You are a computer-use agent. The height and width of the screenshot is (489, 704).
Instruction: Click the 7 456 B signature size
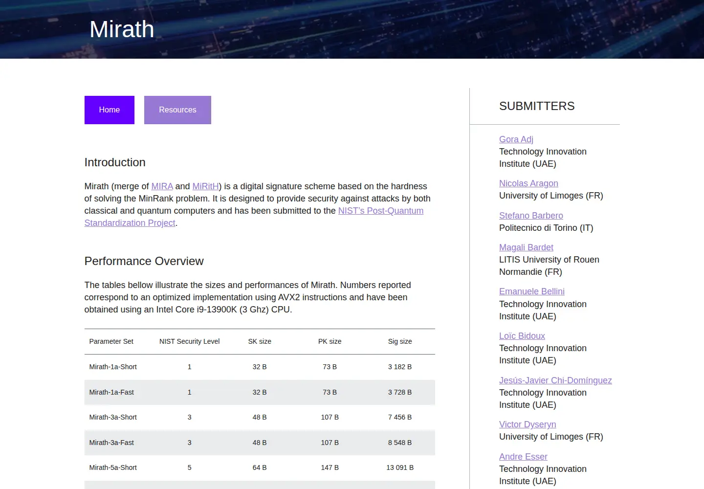click(400, 417)
